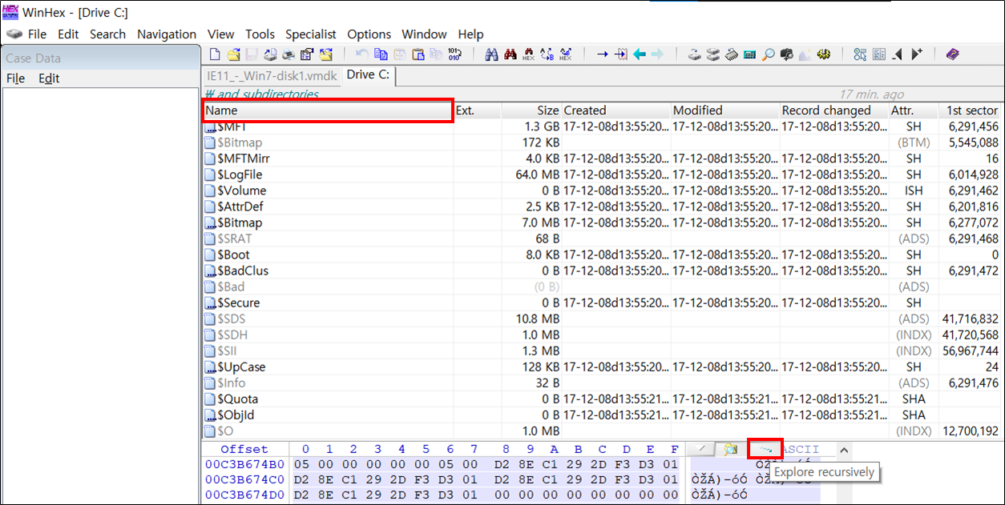
Task: Open the View menu
Action: (x=220, y=34)
